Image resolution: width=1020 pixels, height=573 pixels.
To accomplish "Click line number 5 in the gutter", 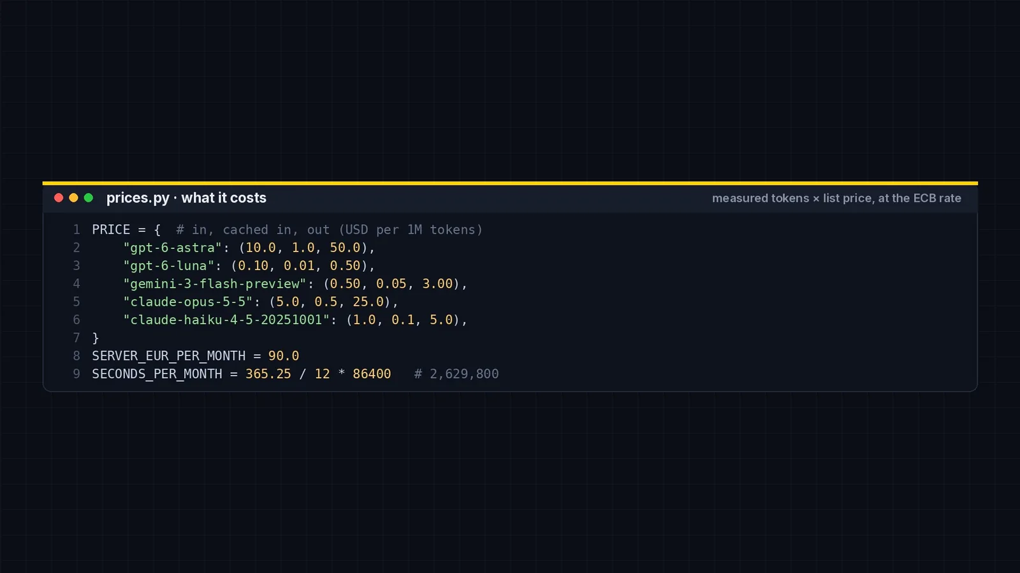I will [76, 302].
